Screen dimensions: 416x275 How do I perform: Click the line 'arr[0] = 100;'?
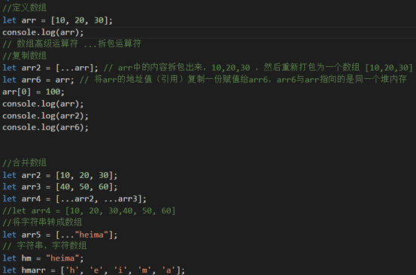tap(33, 92)
